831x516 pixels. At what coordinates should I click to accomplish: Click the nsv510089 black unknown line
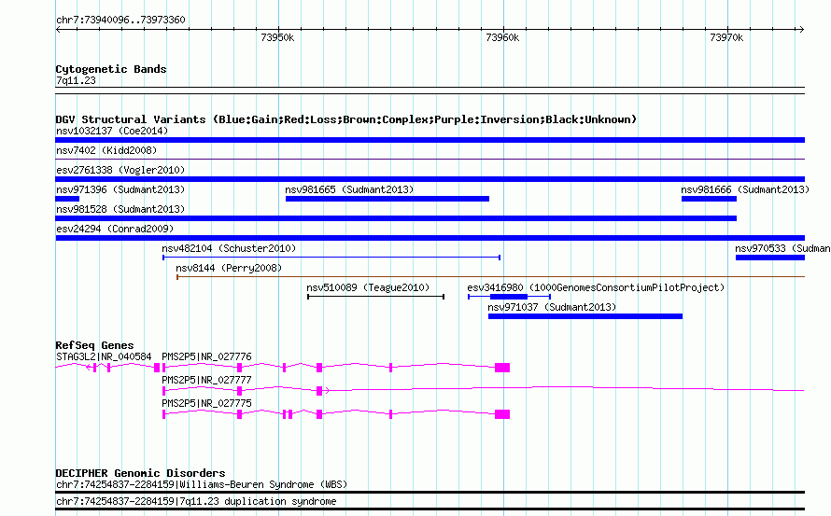375,297
